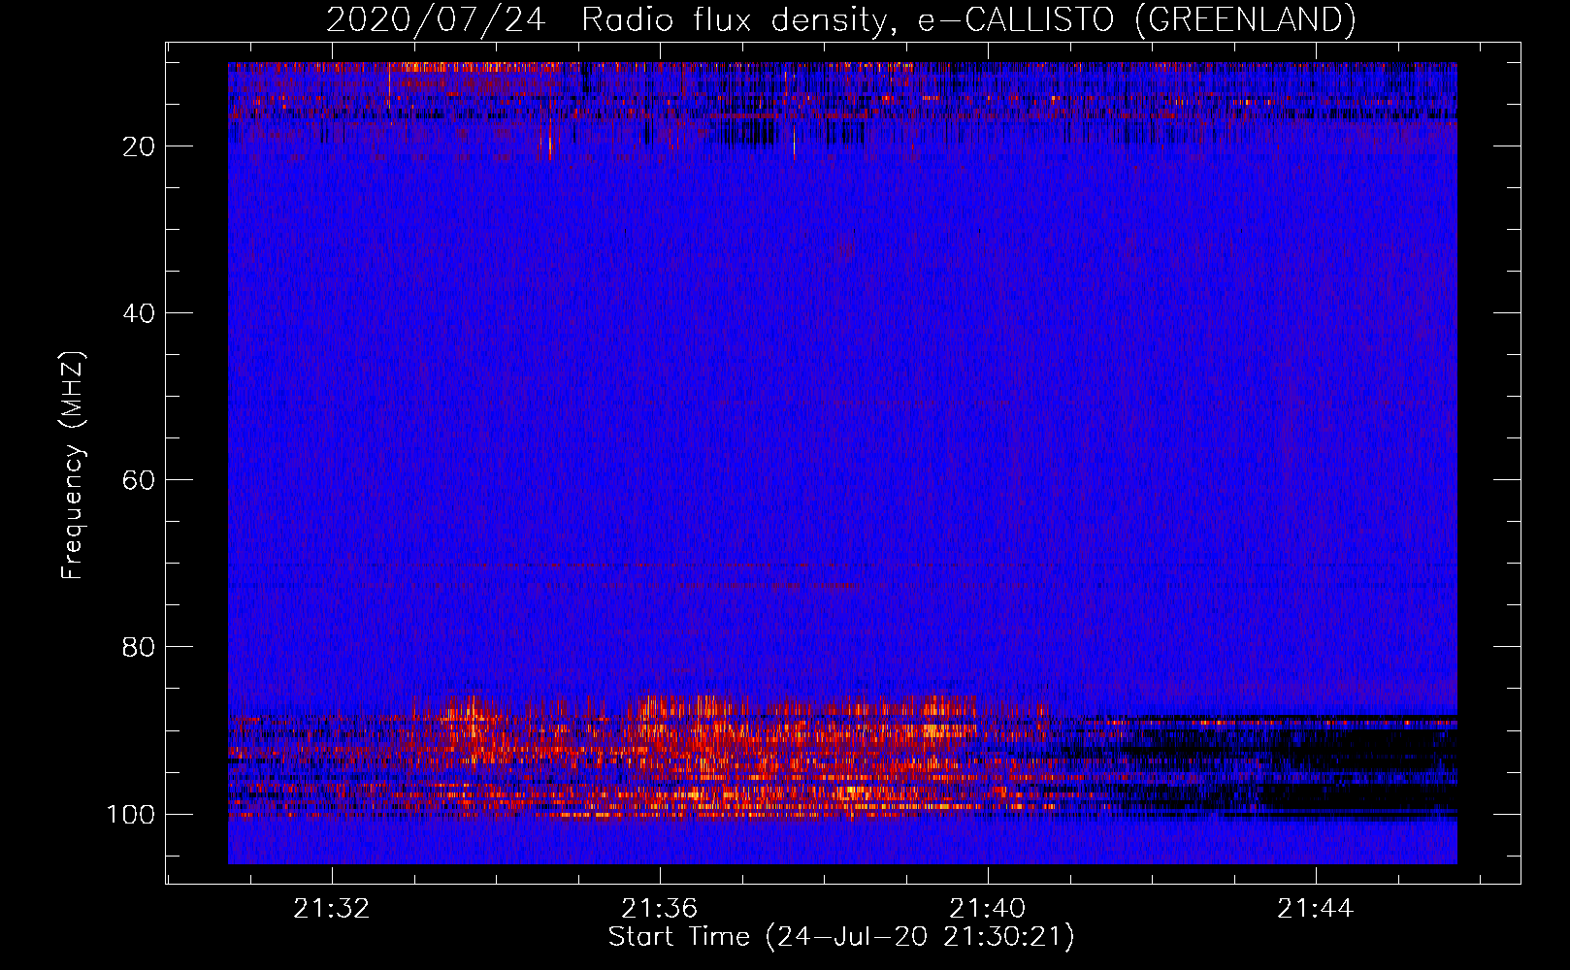Click the "Frequency (MHZ)" y-axis label
Viewport: 1570px width, 970px height.
pos(73,465)
